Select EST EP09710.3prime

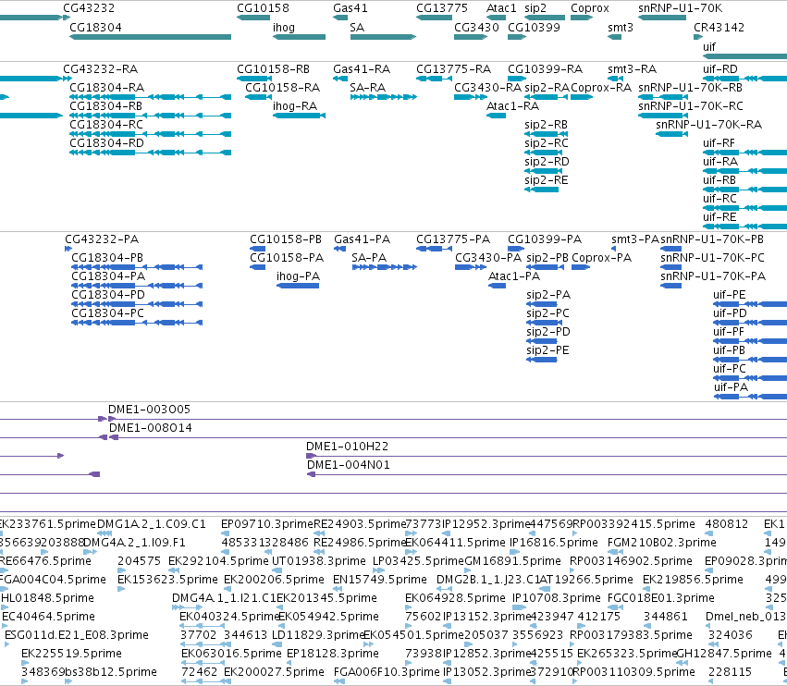267,524
